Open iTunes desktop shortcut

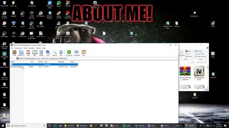point(4,25)
